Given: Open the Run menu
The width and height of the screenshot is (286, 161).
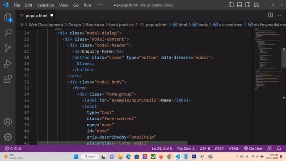Looking at the screenshot, I should tap(87, 5).
